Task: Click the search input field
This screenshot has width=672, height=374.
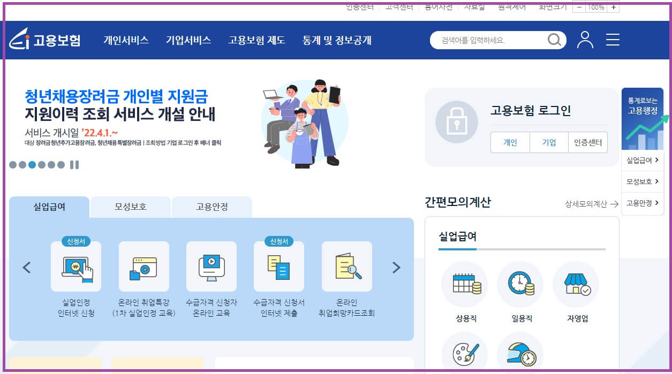Action: click(490, 40)
